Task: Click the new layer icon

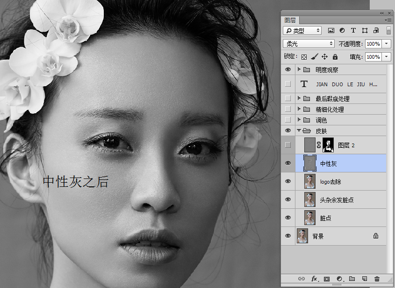Action: [x=365, y=279]
